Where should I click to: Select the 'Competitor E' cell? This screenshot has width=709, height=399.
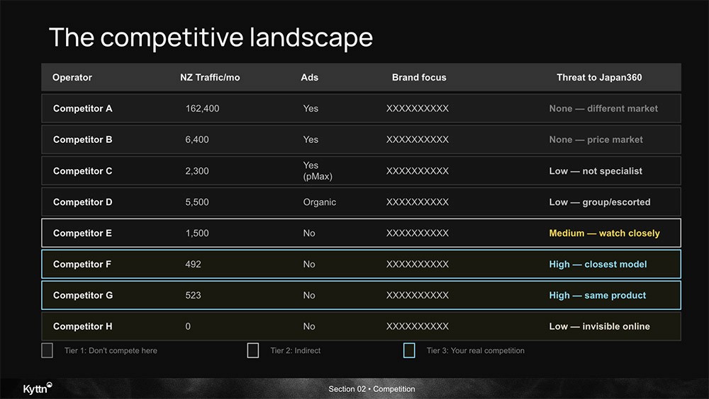pos(82,233)
